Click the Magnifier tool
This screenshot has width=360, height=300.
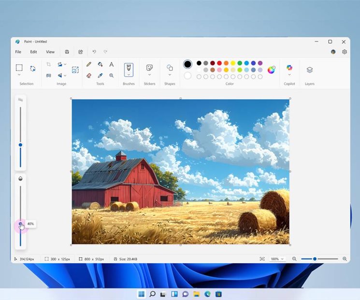[x=111, y=76]
